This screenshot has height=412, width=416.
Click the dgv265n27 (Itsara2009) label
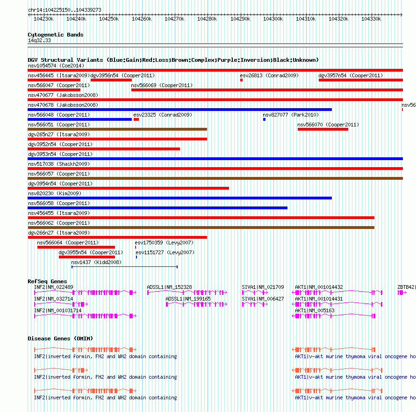[x=59, y=134]
